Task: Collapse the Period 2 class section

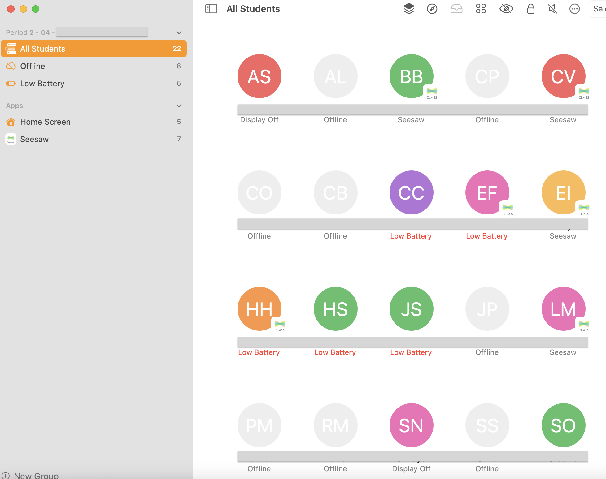Action: point(179,33)
